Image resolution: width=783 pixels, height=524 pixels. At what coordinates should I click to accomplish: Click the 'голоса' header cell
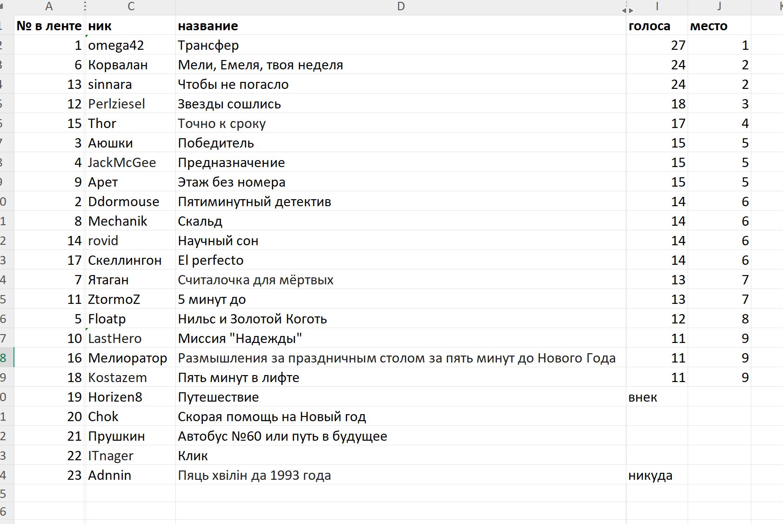pyautogui.click(x=657, y=26)
